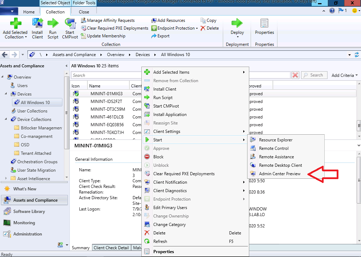Open Properties at bottom of context menu
The width and height of the screenshot is (361, 257).
click(195, 252)
